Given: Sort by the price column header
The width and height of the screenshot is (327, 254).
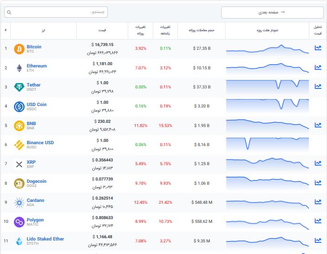Looking at the screenshot, I should [102, 30].
